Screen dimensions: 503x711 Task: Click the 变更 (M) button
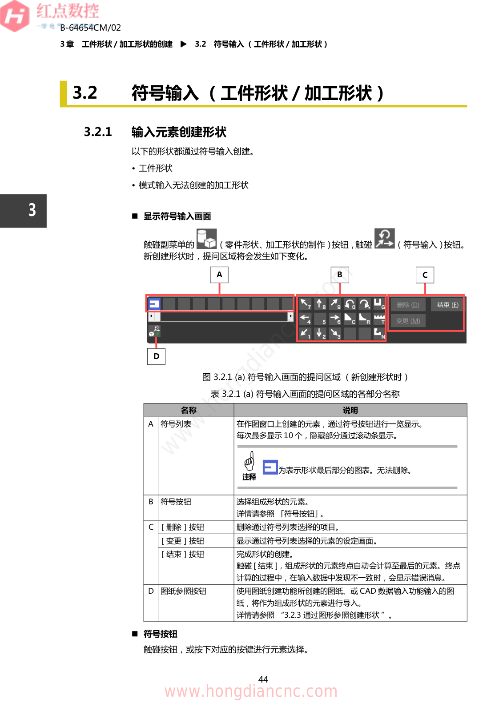[x=408, y=321]
